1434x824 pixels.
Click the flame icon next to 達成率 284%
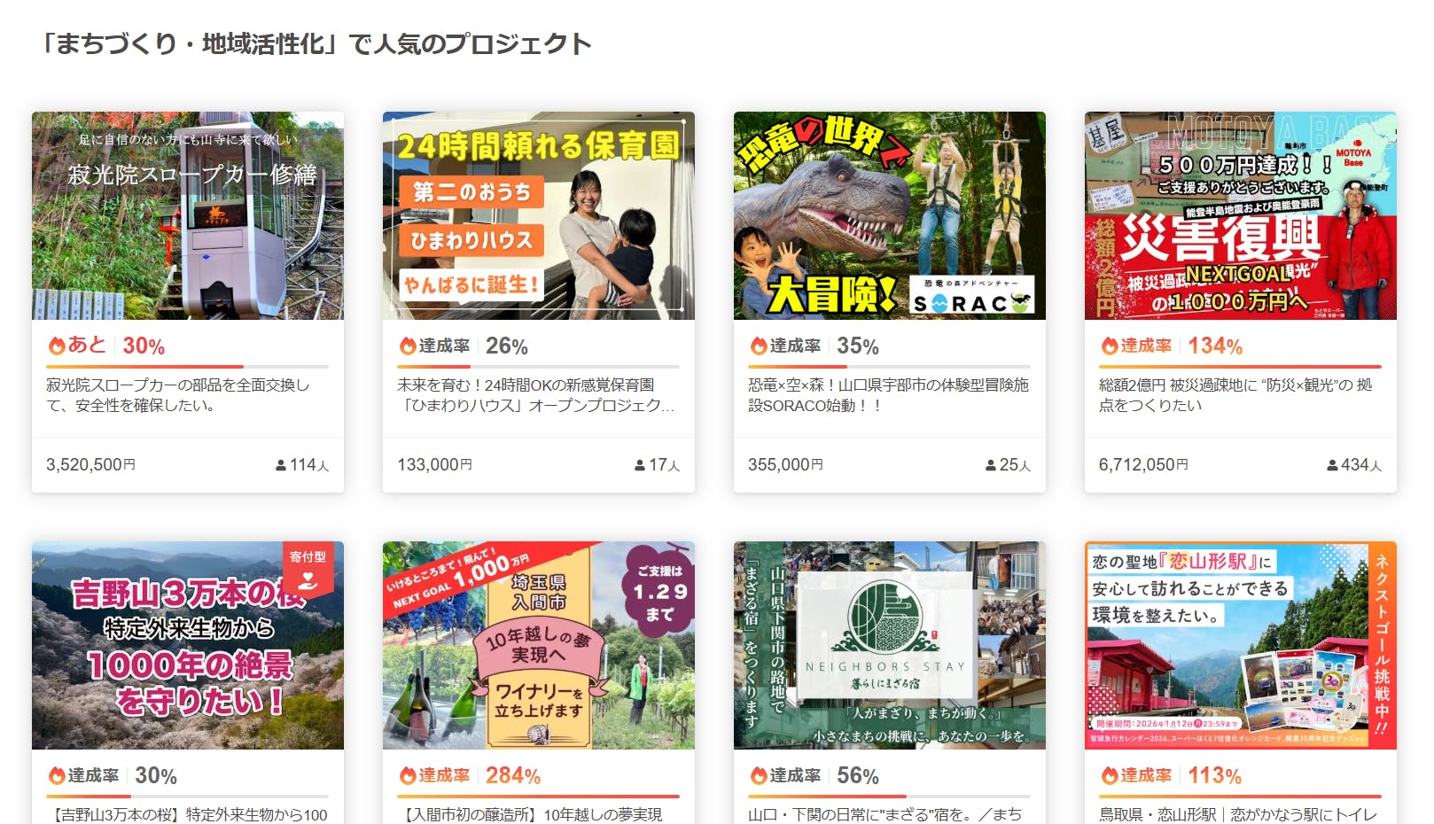[x=408, y=775]
